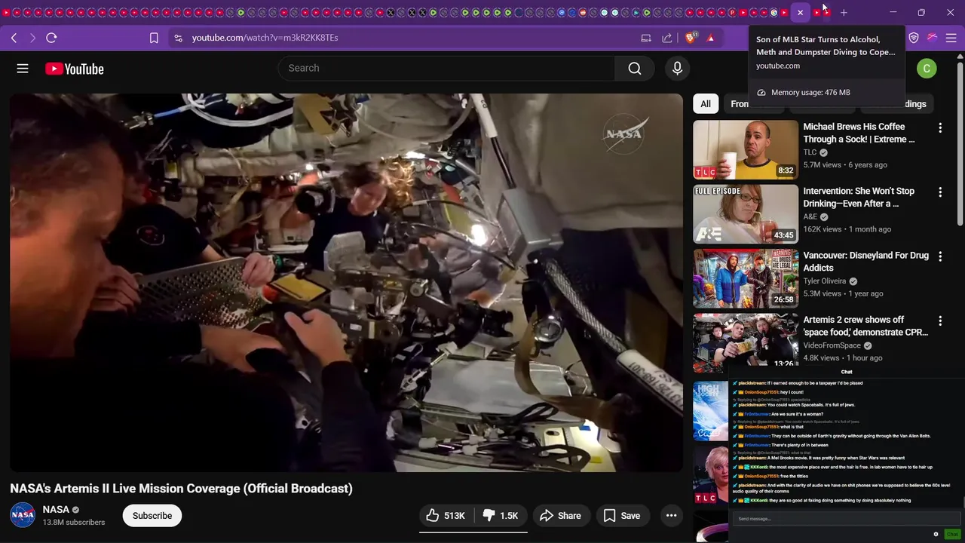Open Brave Rewards triangle icon

(x=710, y=38)
